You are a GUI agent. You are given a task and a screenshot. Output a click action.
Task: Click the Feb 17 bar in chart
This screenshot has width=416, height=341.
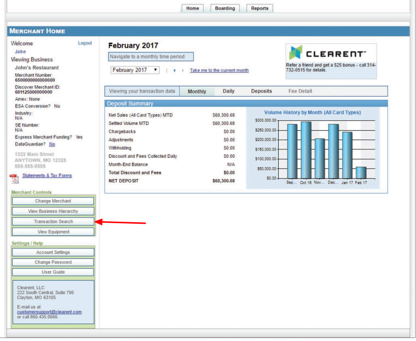[x=361, y=173]
